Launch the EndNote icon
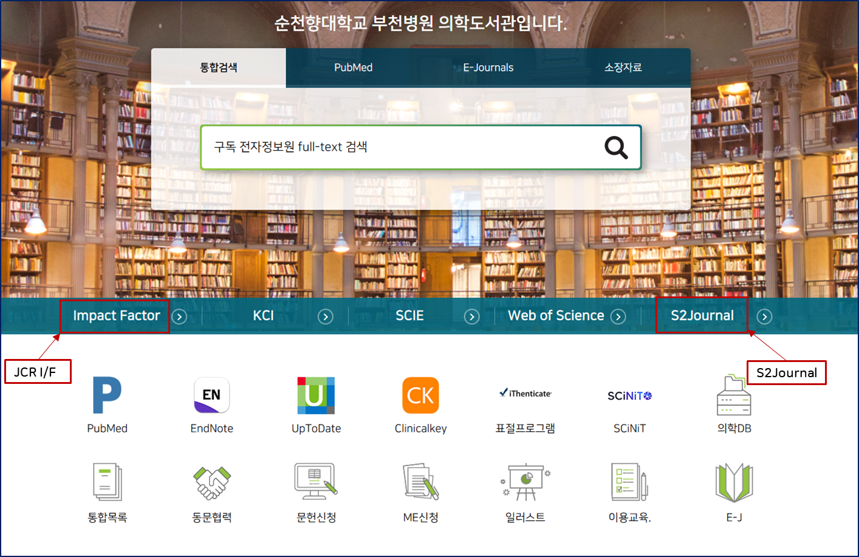 coord(211,395)
